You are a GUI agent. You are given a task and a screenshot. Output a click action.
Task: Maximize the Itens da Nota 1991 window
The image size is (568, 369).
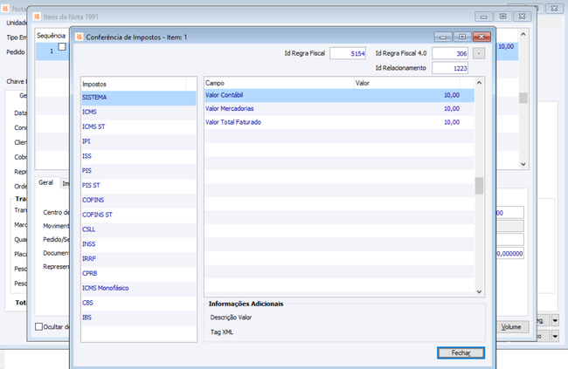(x=502, y=17)
